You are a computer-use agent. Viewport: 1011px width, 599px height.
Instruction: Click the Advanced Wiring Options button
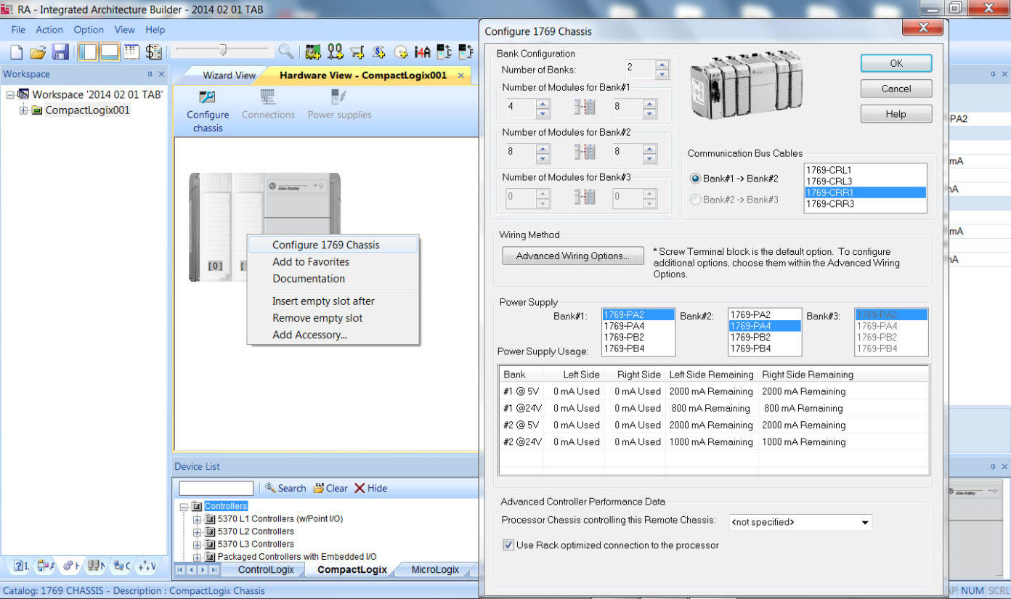[572, 256]
